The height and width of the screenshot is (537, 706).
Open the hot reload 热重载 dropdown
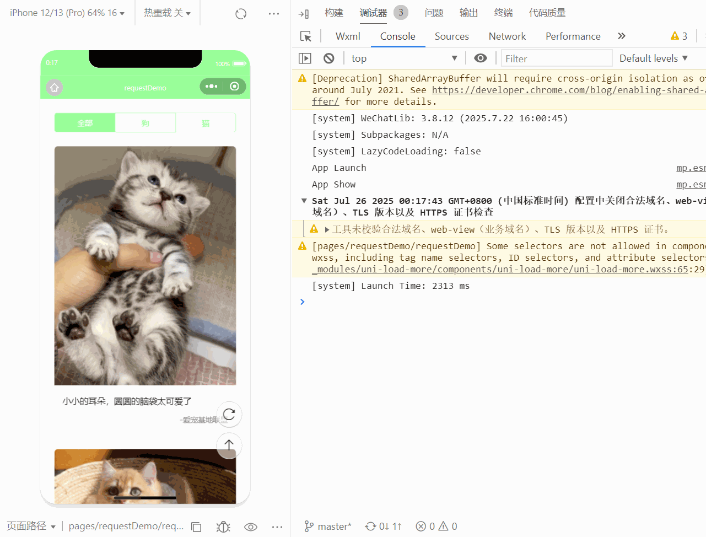167,13
